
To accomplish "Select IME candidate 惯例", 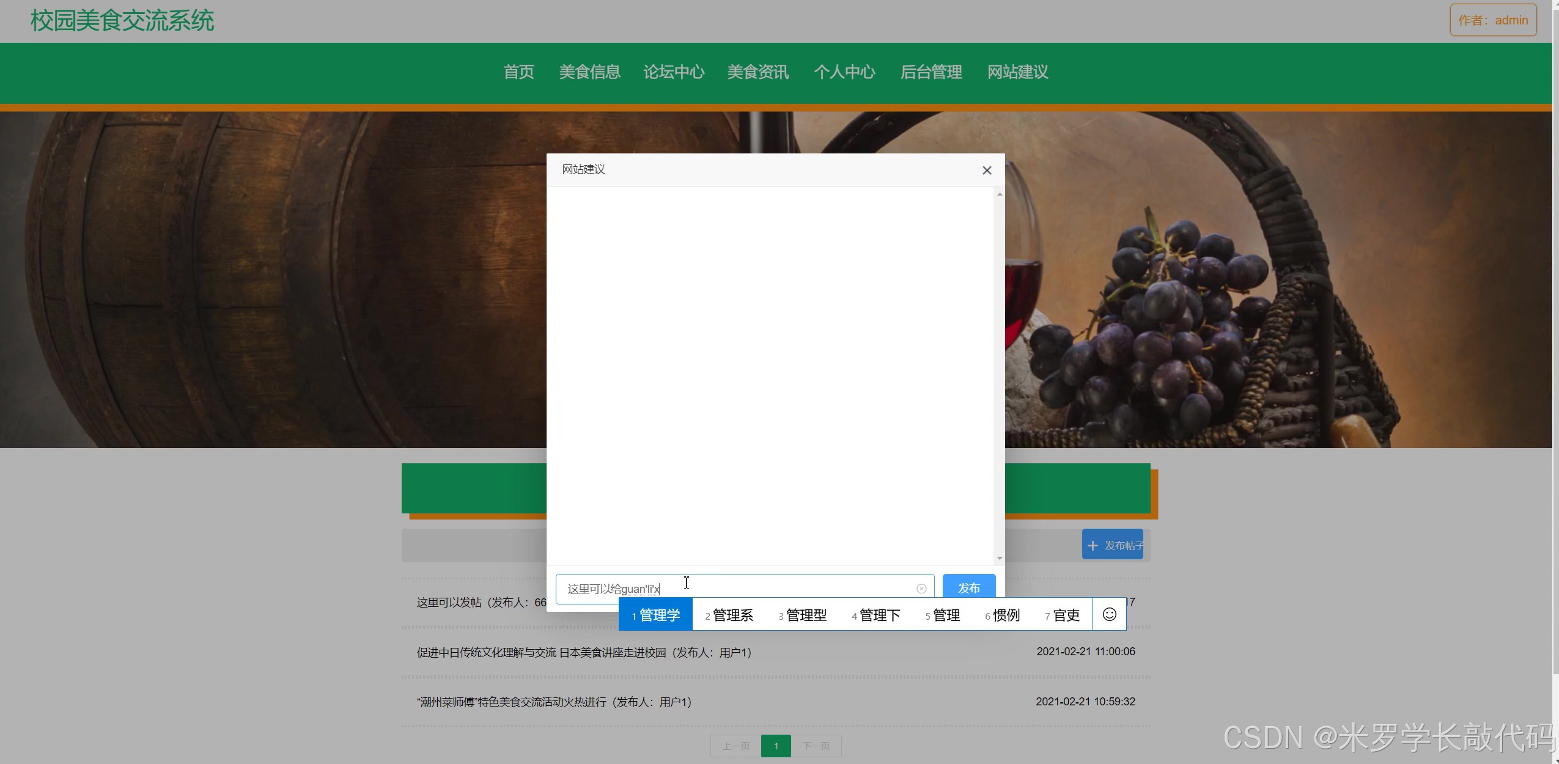I will pyautogui.click(x=1003, y=615).
